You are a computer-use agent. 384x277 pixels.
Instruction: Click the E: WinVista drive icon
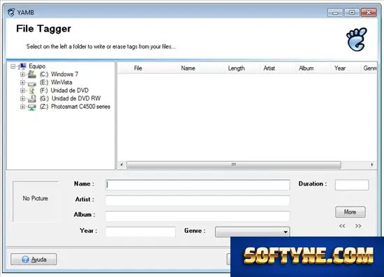(x=32, y=84)
